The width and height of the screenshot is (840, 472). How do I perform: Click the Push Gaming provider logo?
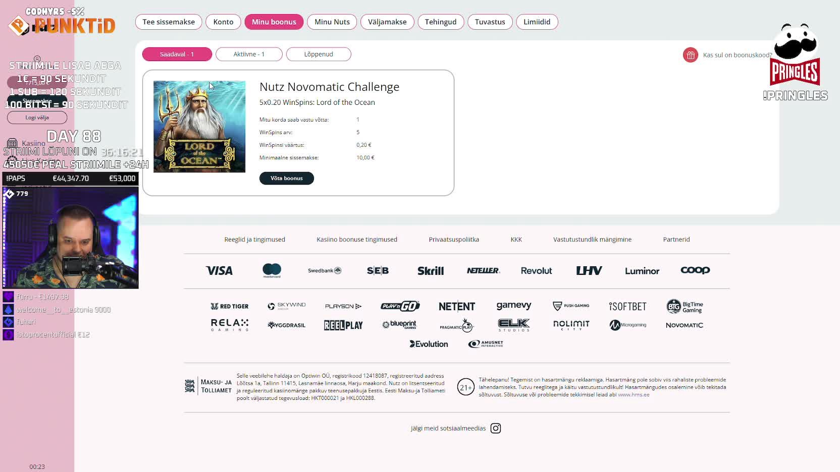click(571, 306)
